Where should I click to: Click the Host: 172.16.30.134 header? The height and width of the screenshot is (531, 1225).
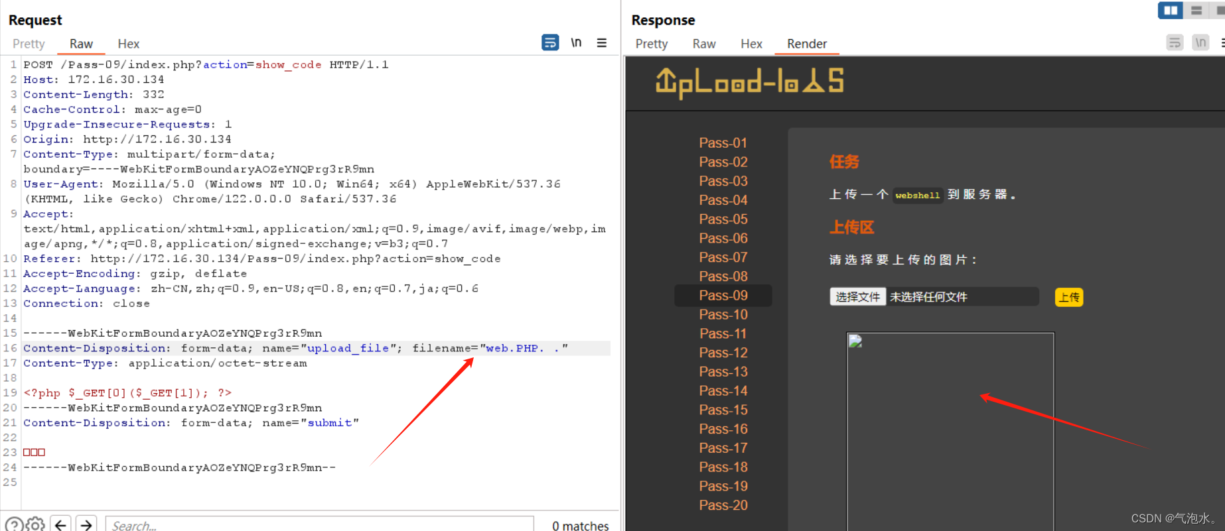pyautogui.click(x=94, y=80)
